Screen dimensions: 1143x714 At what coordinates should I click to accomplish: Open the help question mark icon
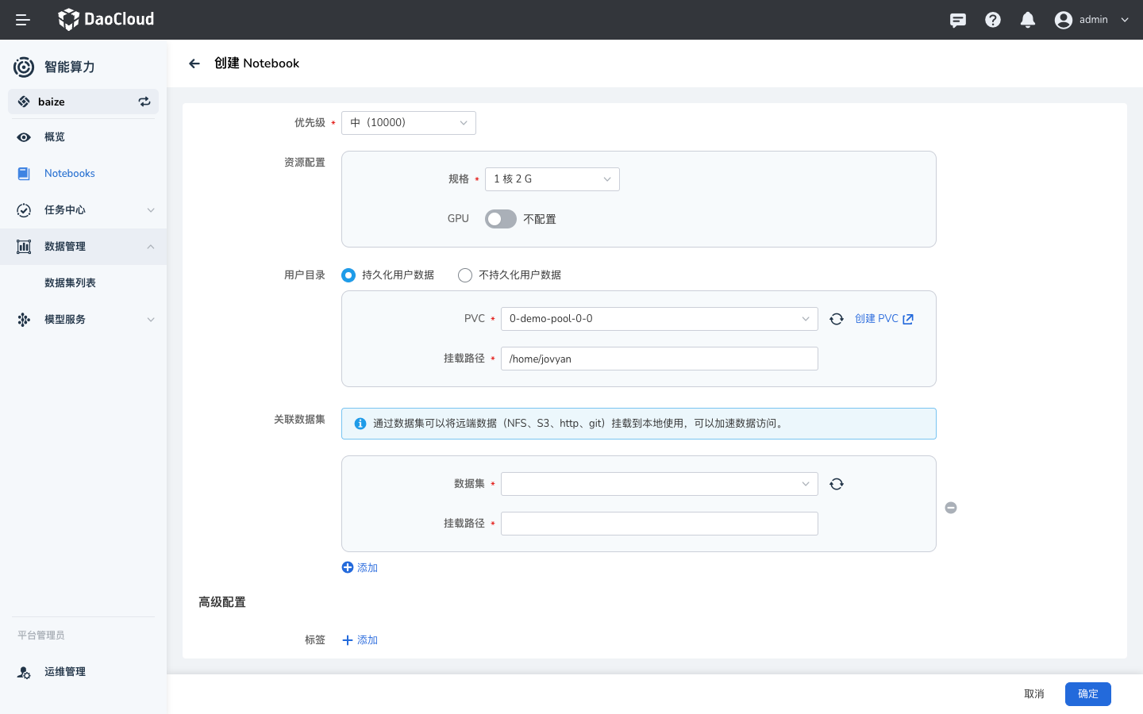pyautogui.click(x=993, y=20)
